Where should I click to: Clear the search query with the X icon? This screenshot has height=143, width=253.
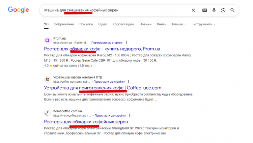pos(193,10)
